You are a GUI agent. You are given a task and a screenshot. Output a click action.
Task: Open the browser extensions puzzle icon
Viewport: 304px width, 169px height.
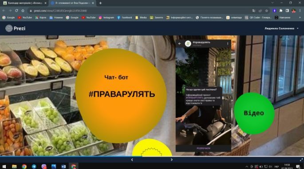pyautogui.click(x=281, y=11)
